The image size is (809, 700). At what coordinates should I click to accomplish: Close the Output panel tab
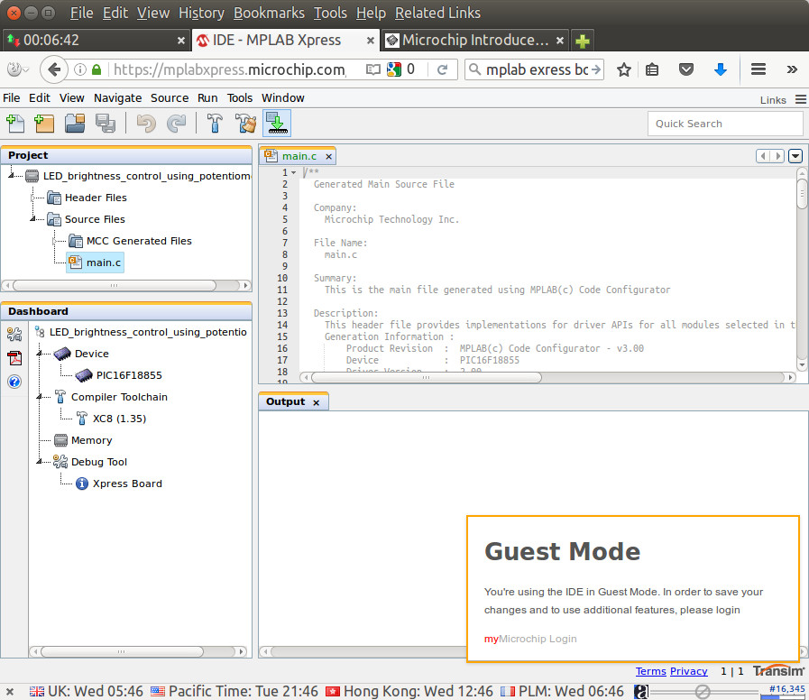pos(317,402)
